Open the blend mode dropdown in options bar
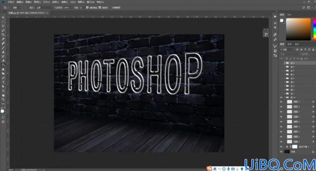This screenshot has width=316, height=171. coord(44,8)
